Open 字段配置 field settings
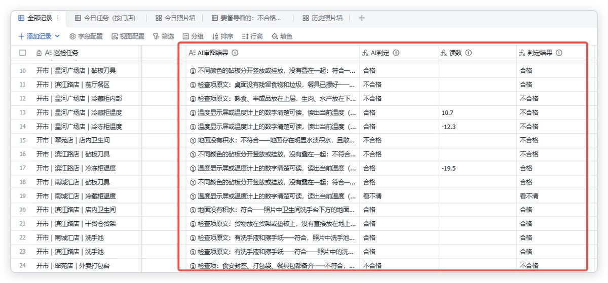608x283 pixels. (86, 36)
